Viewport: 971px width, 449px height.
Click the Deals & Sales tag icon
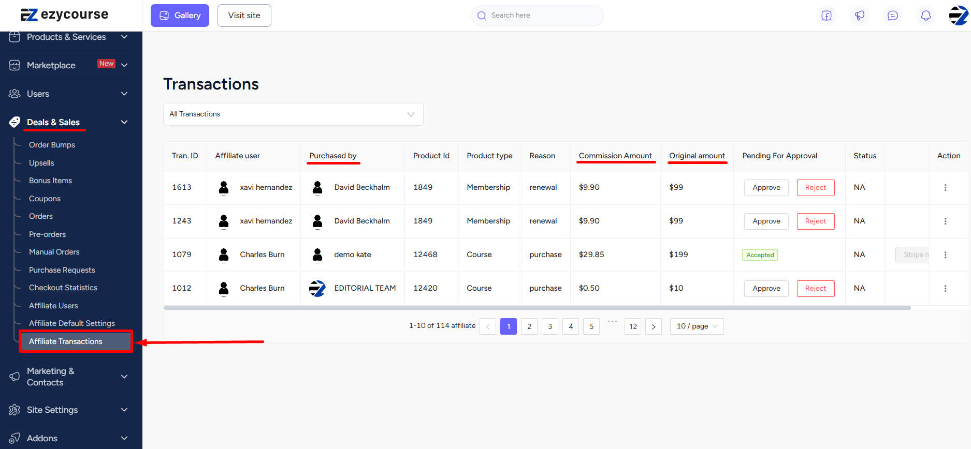(15, 122)
